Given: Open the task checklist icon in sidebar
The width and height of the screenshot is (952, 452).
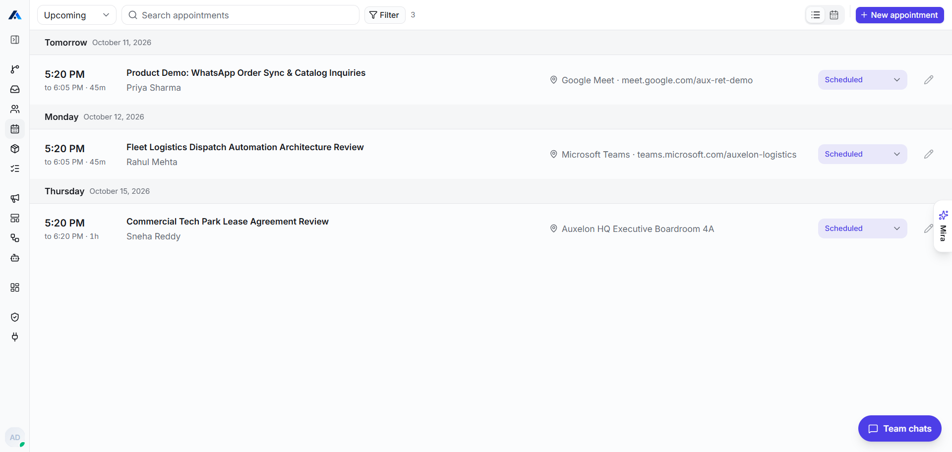Looking at the screenshot, I should [15, 169].
